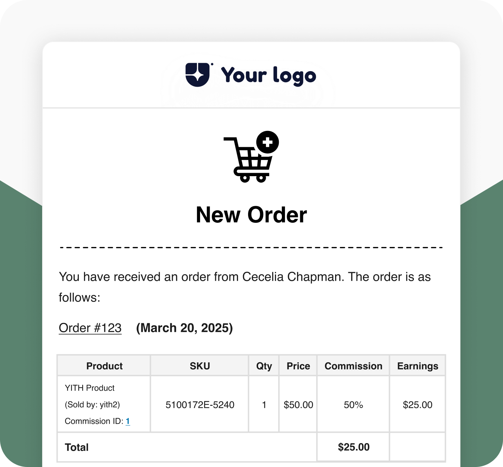This screenshot has height=467, width=503.
Task: Click the Price column header
Action: [x=298, y=366]
